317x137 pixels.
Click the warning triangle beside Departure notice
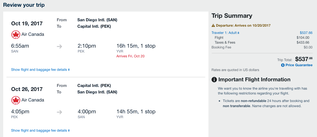(213, 26)
